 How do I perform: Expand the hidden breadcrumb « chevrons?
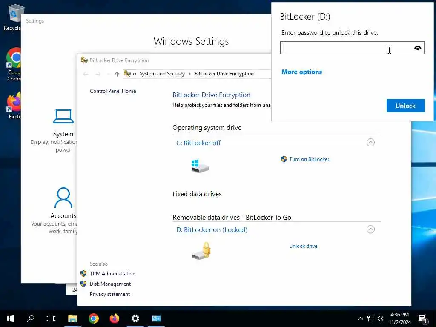(135, 74)
